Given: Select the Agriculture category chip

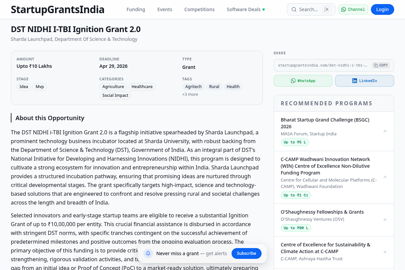Looking at the screenshot, I should pyautogui.click(x=113, y=87).
